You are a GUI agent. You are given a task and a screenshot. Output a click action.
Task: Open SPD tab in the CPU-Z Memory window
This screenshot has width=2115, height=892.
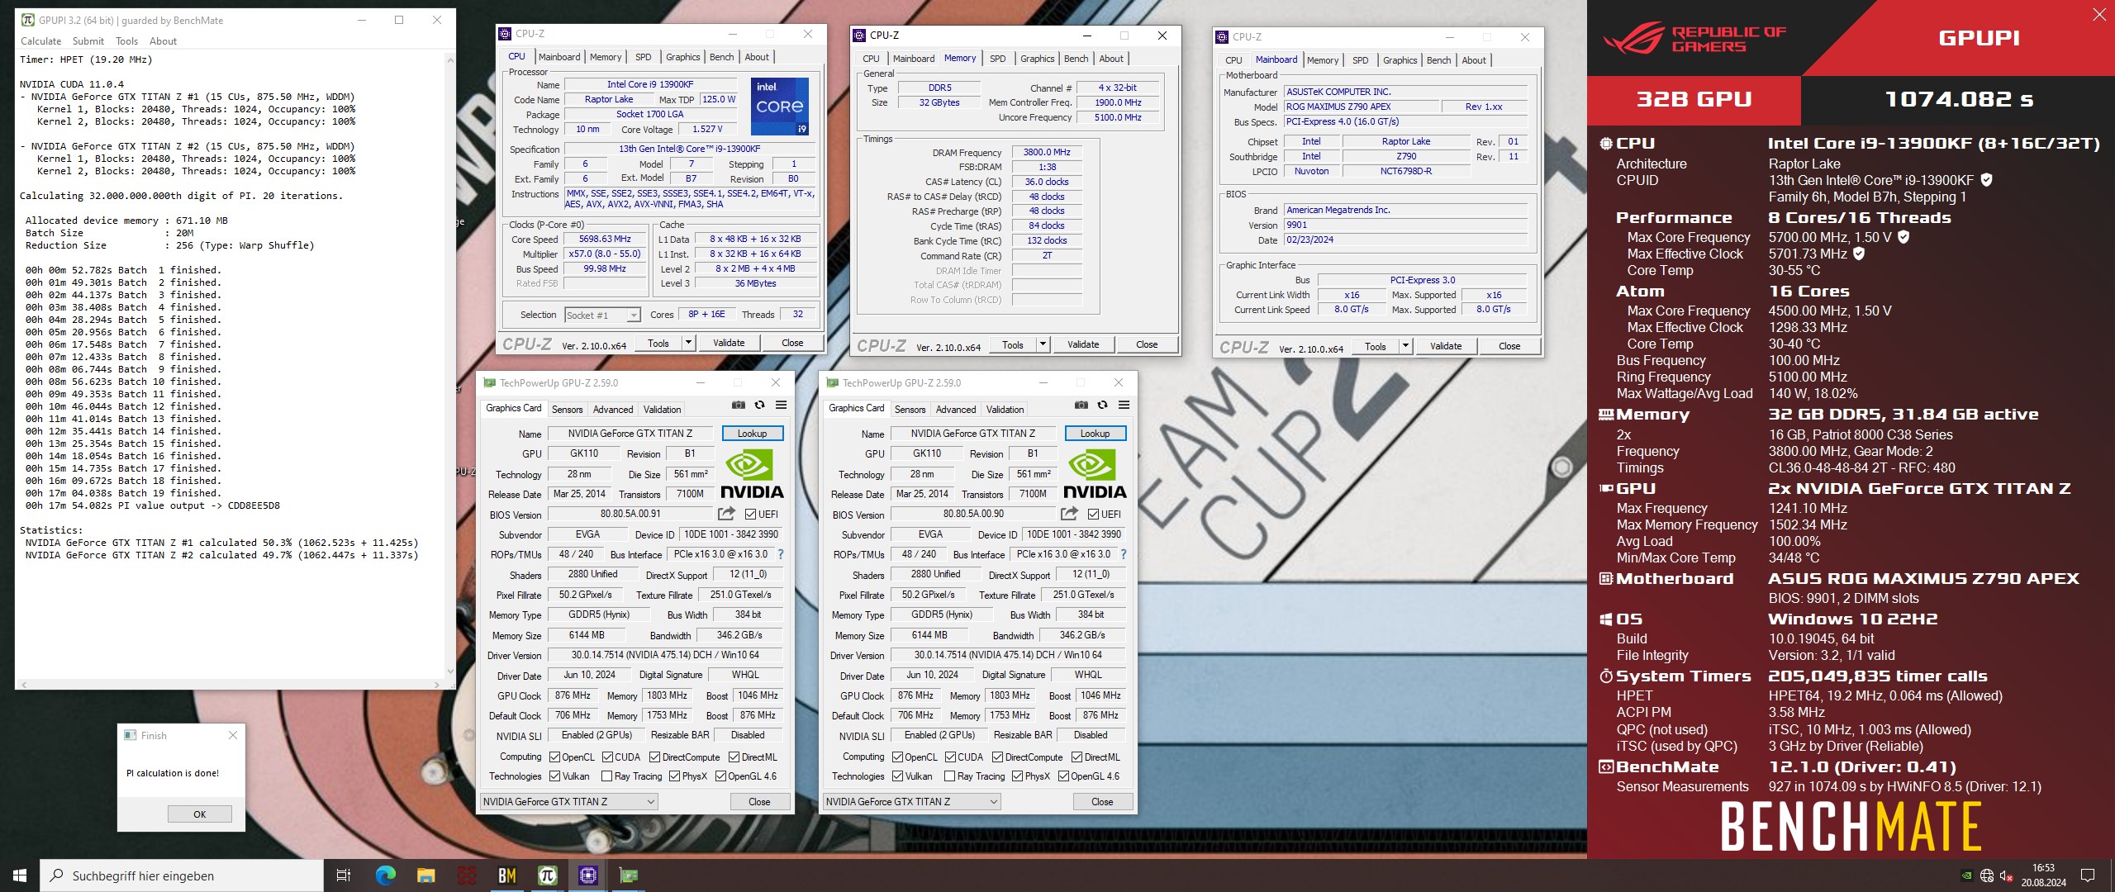pos(997,59)
